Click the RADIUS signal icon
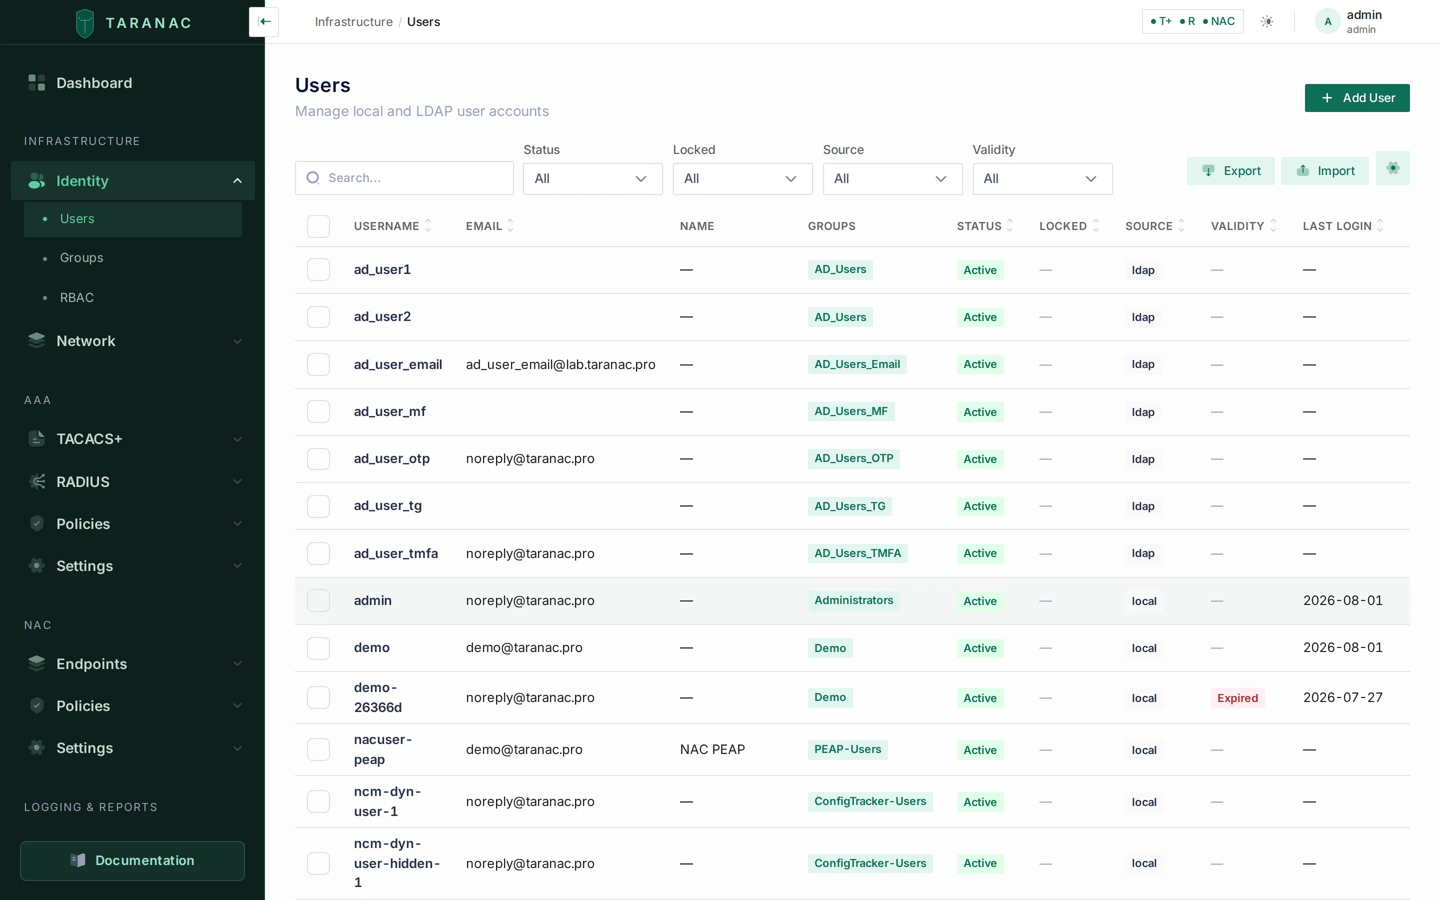Viewport: 1440px width, 900px height. pos(37,481)
